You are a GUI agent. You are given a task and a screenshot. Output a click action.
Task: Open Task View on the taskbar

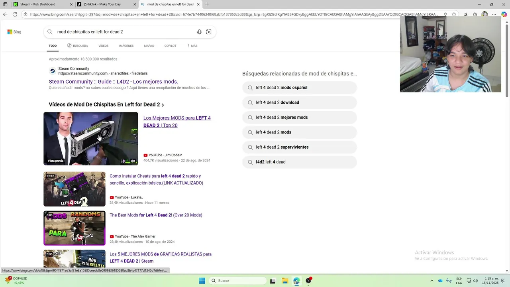pyautogui.click(x=273, y=281)
